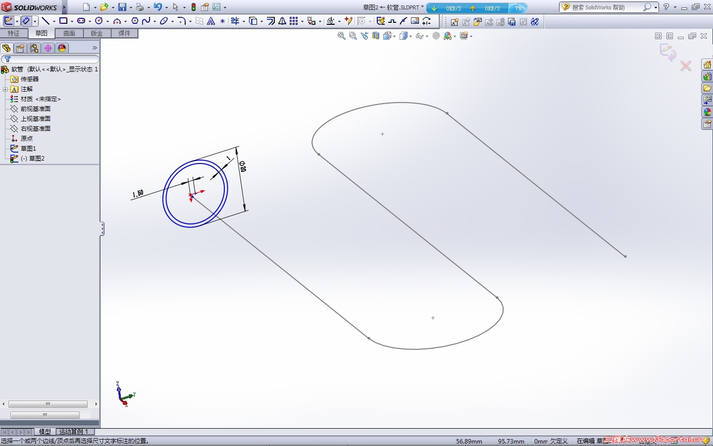This screenshot has height=446, width=713.
Task: Select the Ellipse sketch tool
Action: [x=164, y=21]
